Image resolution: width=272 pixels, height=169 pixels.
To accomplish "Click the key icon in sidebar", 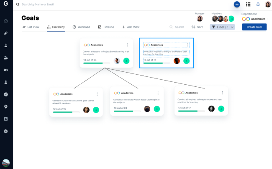I will pyautogui.click(x=6, y=70).
